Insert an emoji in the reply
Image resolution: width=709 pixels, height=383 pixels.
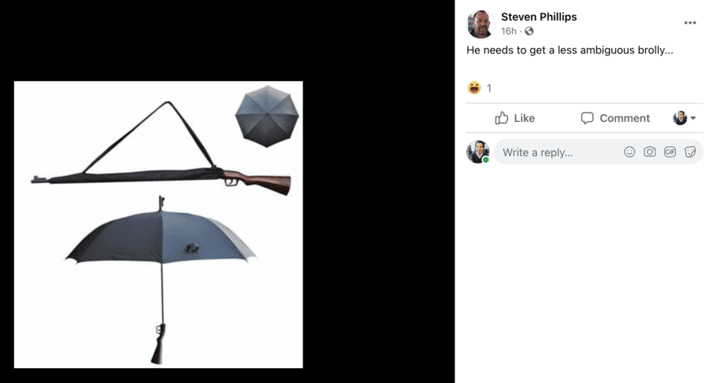click(629, 152)
